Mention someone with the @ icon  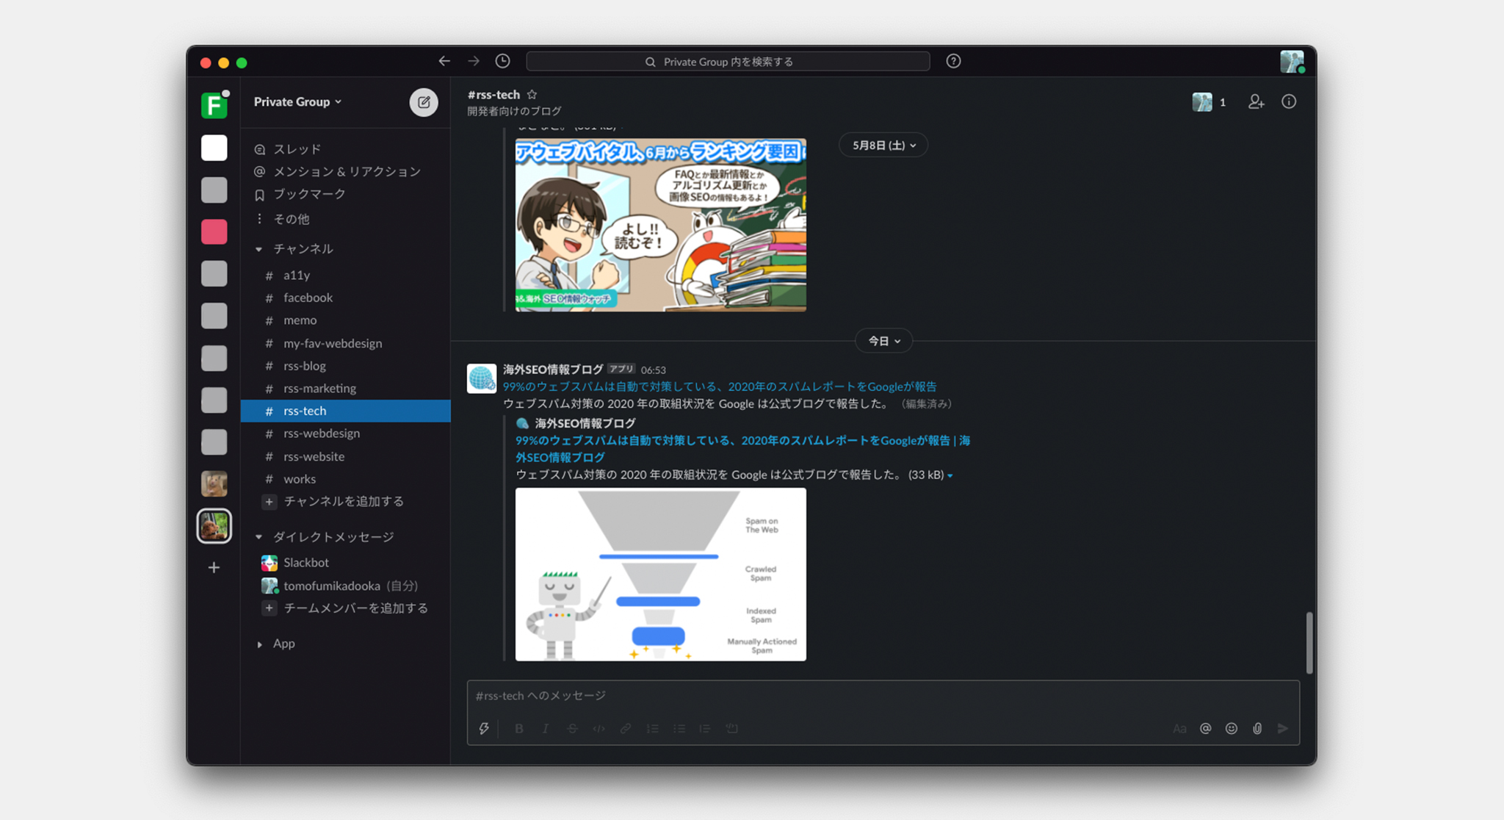tap(1205, 728)
